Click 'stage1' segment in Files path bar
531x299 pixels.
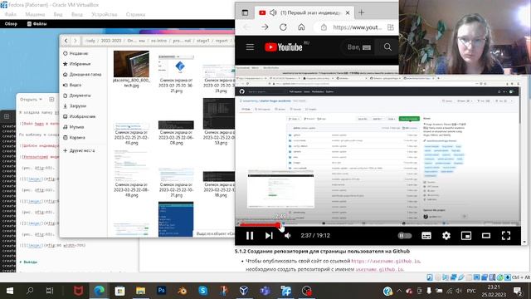202,41
